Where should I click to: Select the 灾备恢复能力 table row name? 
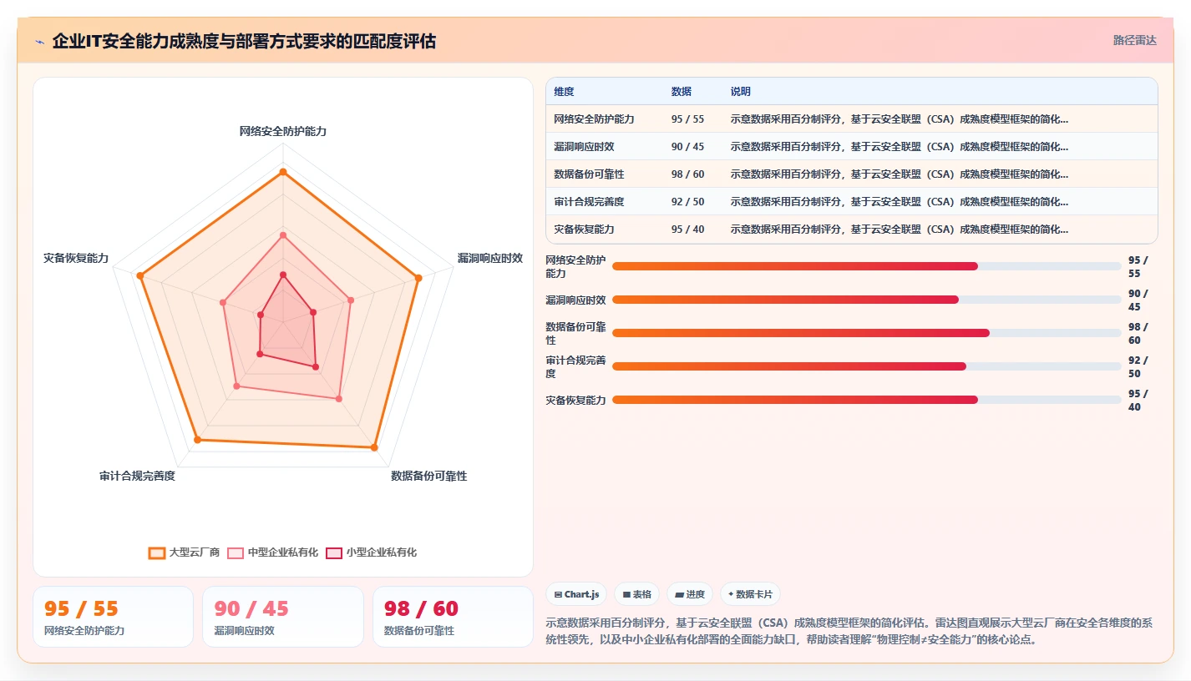point(584,230)
